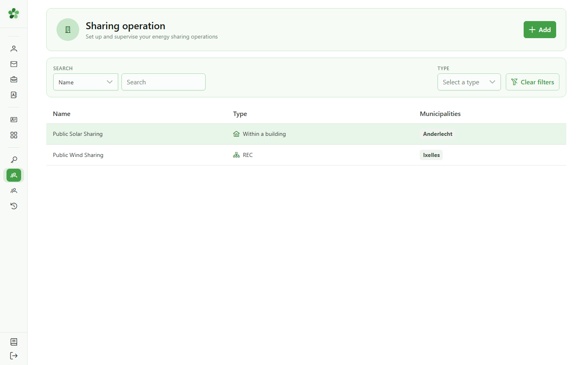Viewport: 585px width, 365px height.
Task: Open the document icon above logout
Action: 14,342
